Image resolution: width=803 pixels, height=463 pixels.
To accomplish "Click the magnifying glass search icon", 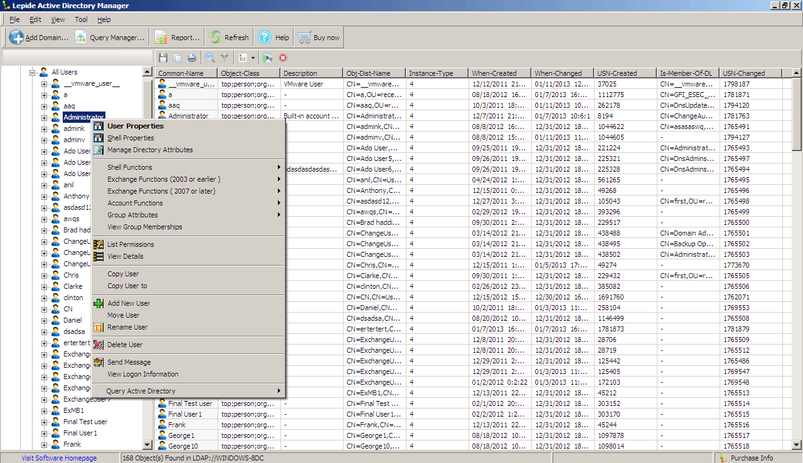I will (210, 58).
